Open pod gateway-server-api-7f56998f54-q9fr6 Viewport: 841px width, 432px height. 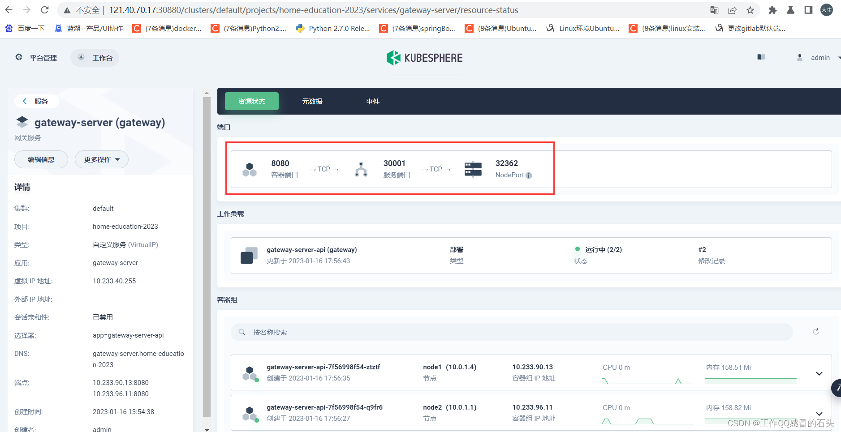click(325, 407)
